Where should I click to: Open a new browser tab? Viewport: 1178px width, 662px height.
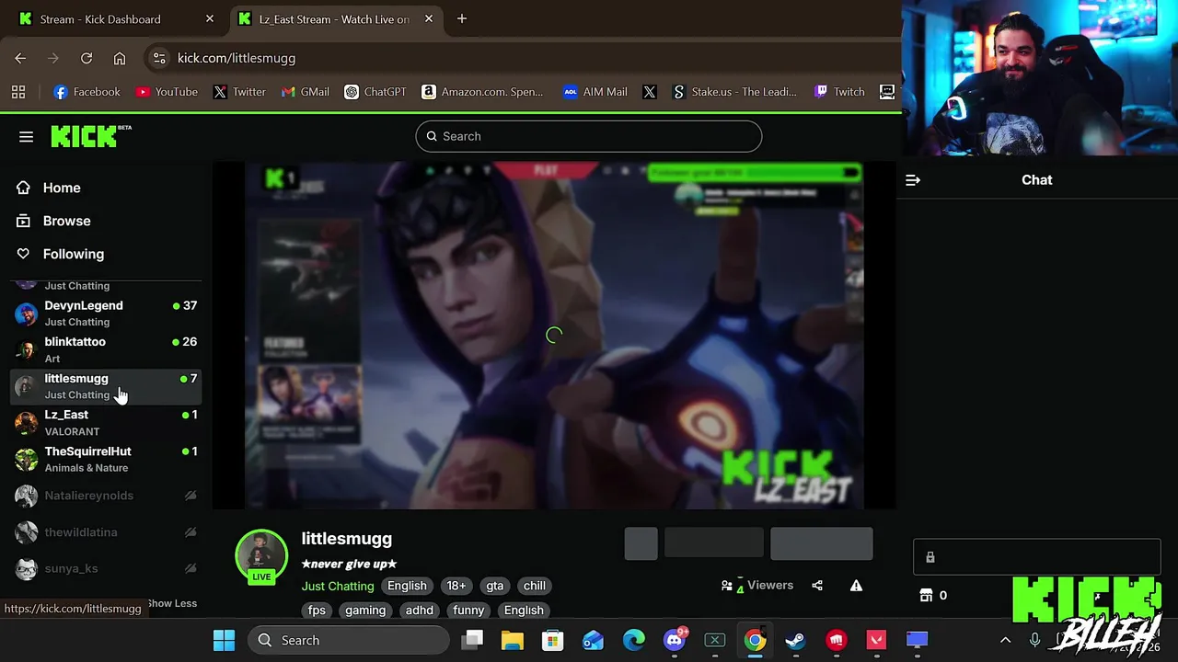tap(462, 19)
